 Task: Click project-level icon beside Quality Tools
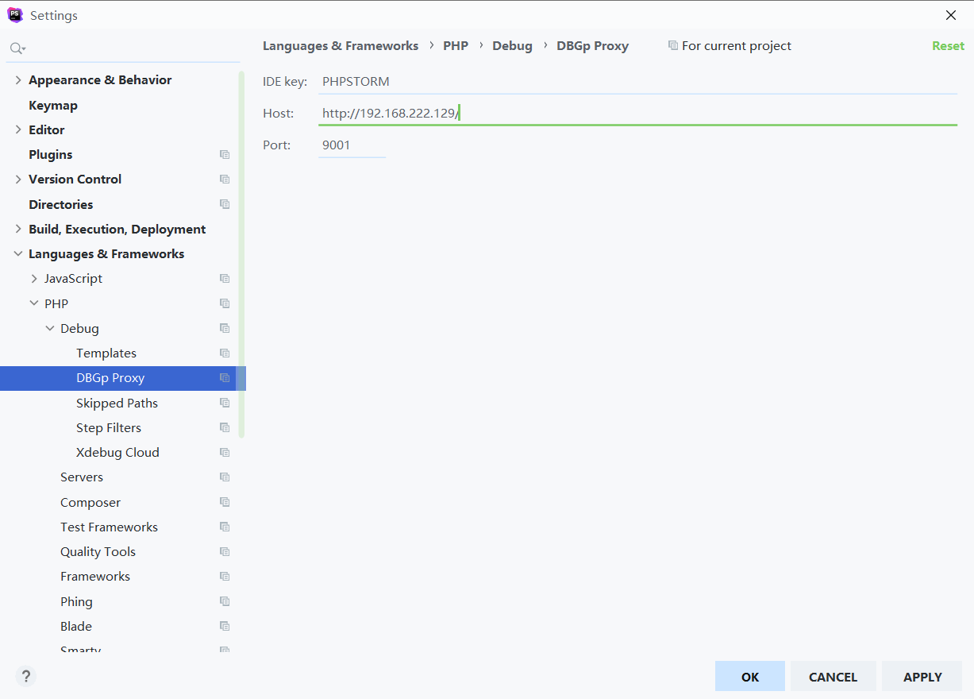(225, 552)
